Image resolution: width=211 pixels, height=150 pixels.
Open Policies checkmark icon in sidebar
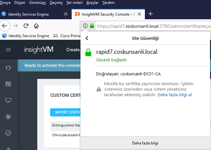8,133
